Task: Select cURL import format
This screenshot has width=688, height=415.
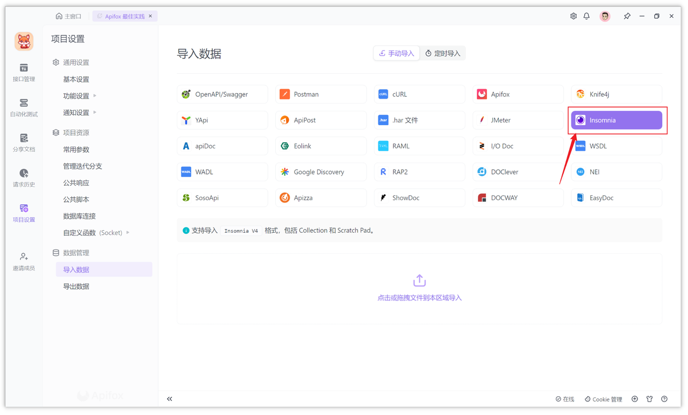Action: tap(420, 94)
